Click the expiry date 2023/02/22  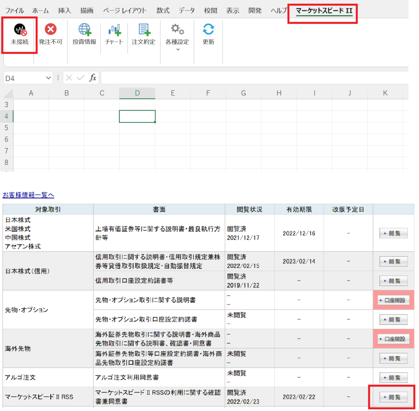(299, 397)
